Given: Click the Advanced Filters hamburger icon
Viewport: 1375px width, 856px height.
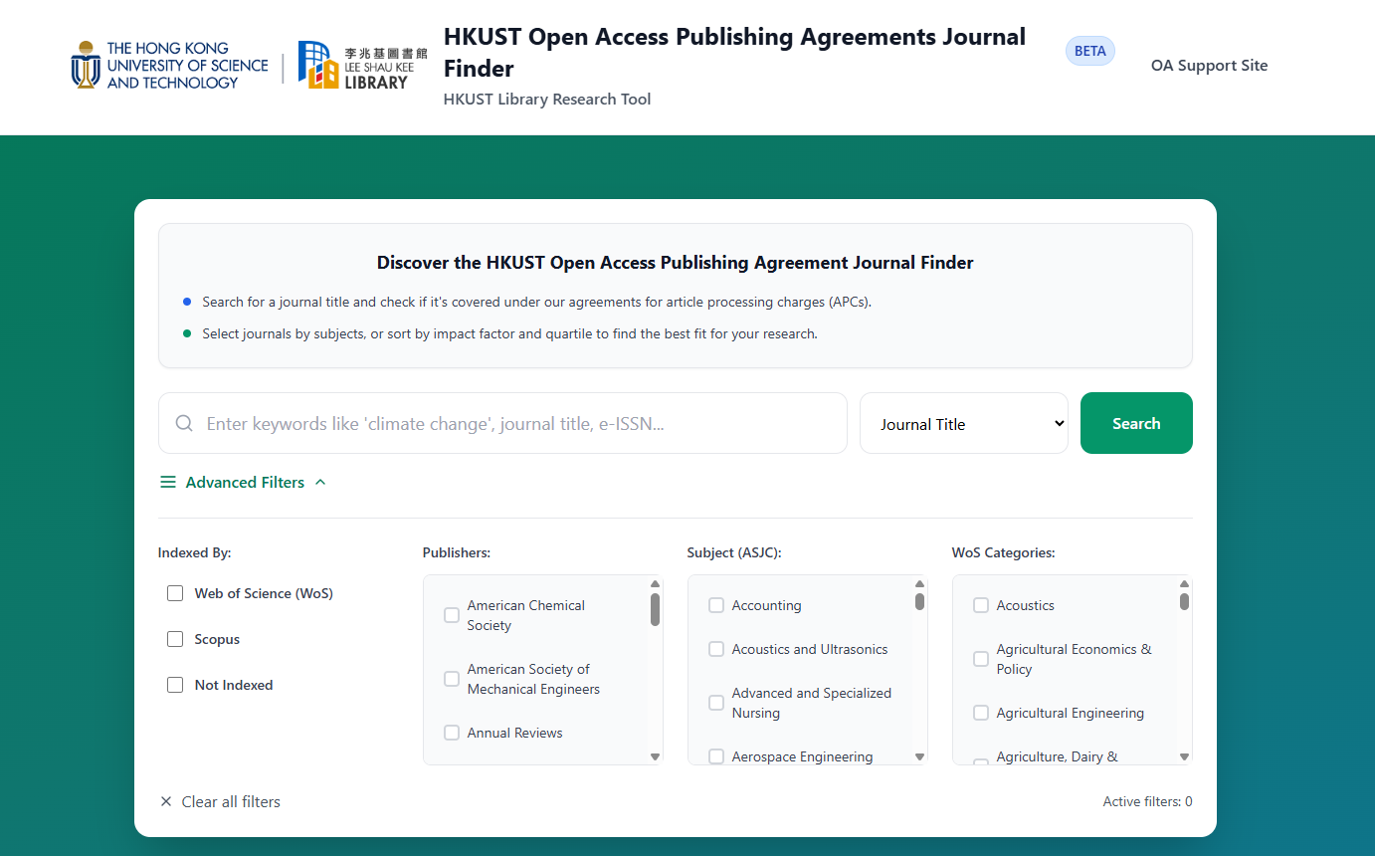Looking at the screenshot, I should pyautogui.click(x=168, y=483).
